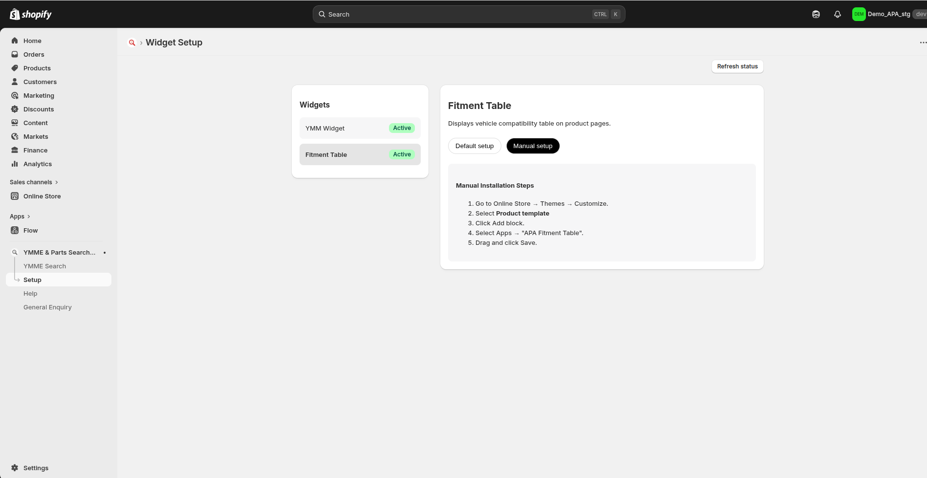
Task: Select the Fitment Table widget row
Action: (360, 154)
